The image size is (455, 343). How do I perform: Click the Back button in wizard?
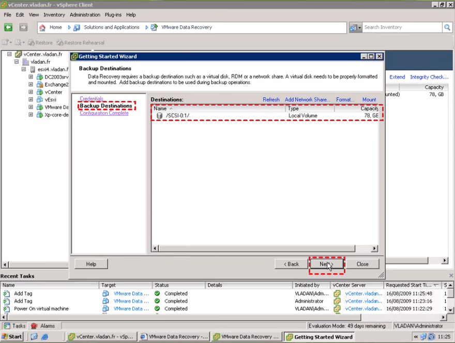pyautogui.click(x=291, y=264)
